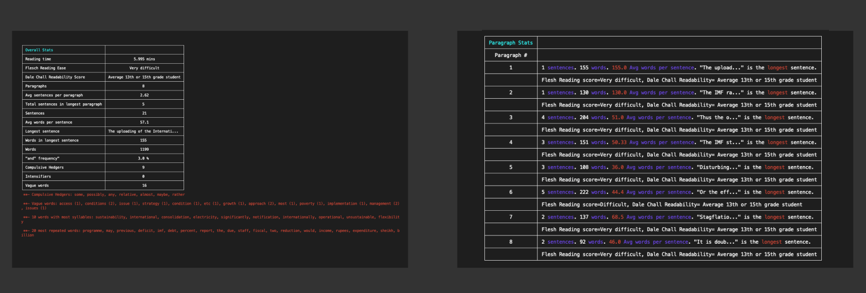Select the "Vague words" table label

(x=37, y=186)
